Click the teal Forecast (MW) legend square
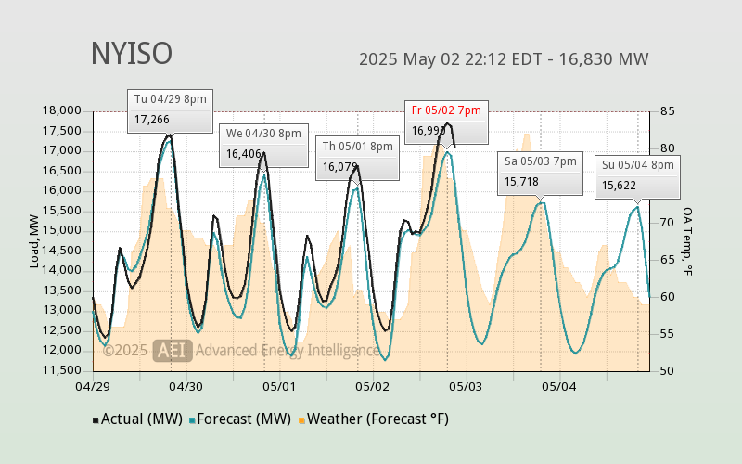The width and height of the screenshot is (742, 464). click(192, 420)
